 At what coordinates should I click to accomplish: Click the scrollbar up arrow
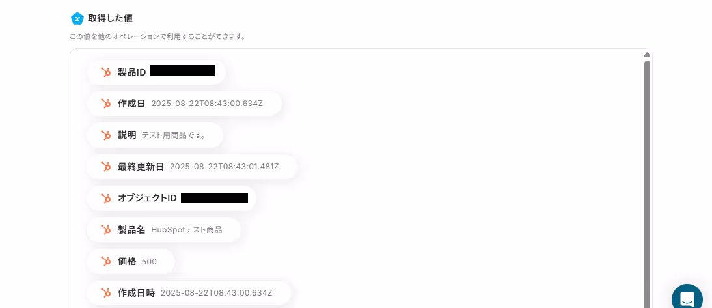tap(647, 55)
